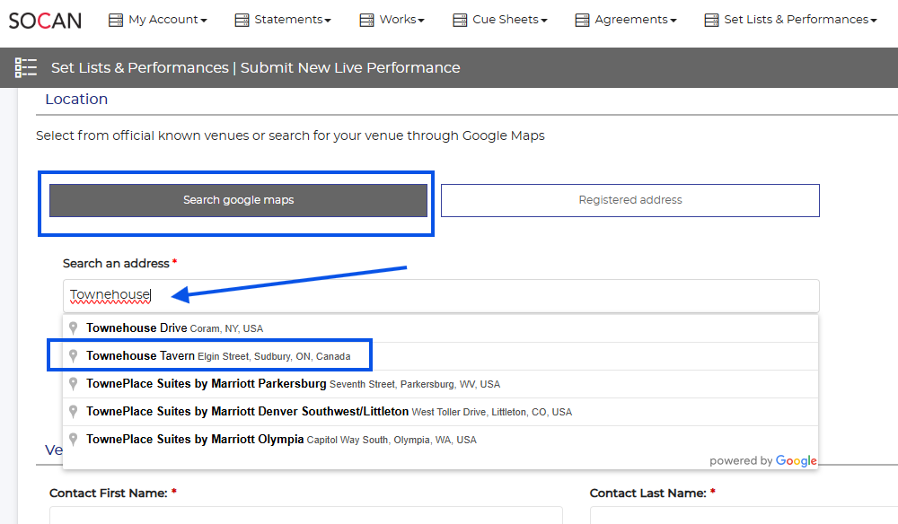Click the Works table icon
This screenshot has height=524, width=898.
tap(366, 20)
